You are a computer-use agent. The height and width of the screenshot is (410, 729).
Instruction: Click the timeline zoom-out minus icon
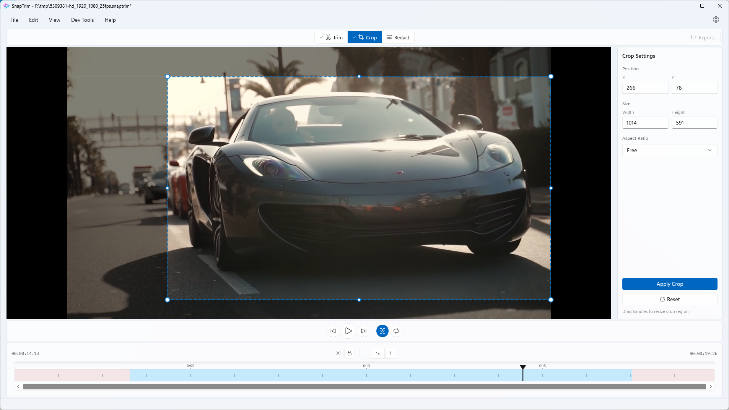tap(365, 353)
